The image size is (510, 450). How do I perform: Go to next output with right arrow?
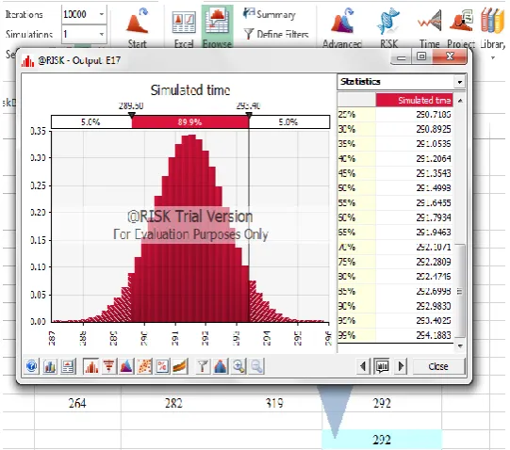point(401,366)
